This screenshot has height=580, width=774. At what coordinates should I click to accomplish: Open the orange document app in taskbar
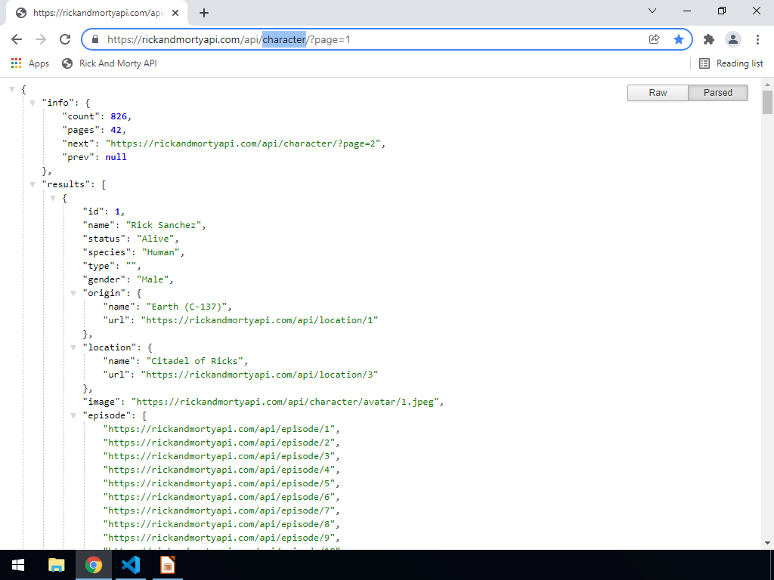[168, 565]
